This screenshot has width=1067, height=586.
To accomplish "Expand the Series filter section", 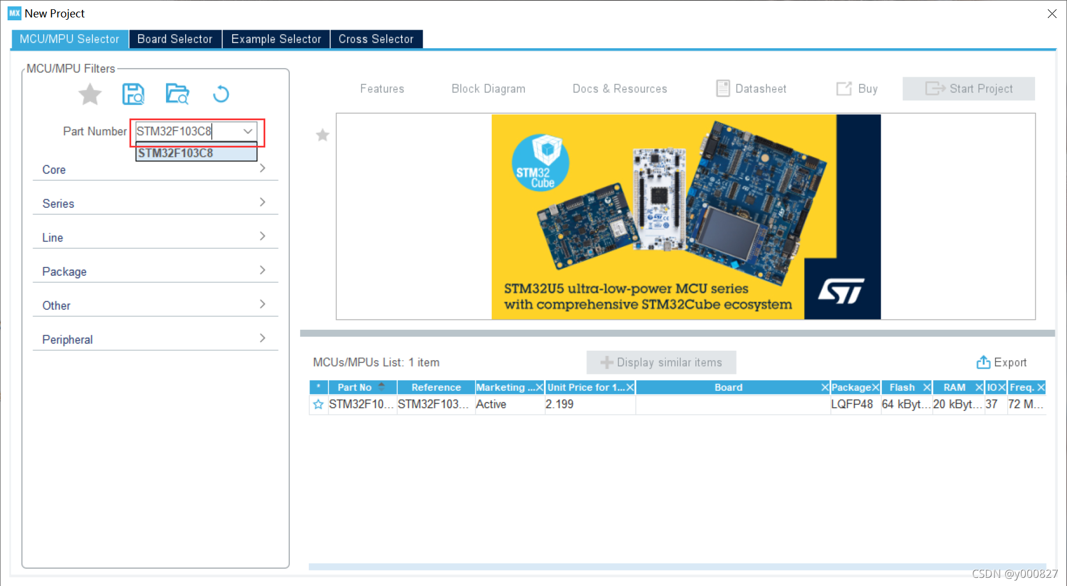I will pos(156,203).
